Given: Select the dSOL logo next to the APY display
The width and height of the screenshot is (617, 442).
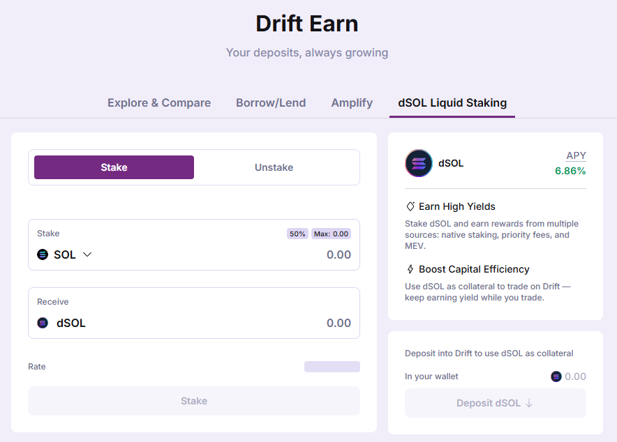Looking at the screenshot, I should 417,162.
